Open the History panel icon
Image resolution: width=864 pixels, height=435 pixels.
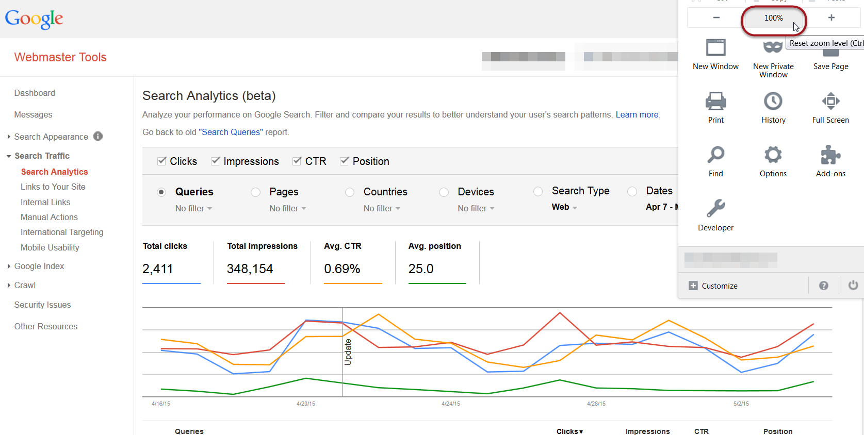[773, 102]
